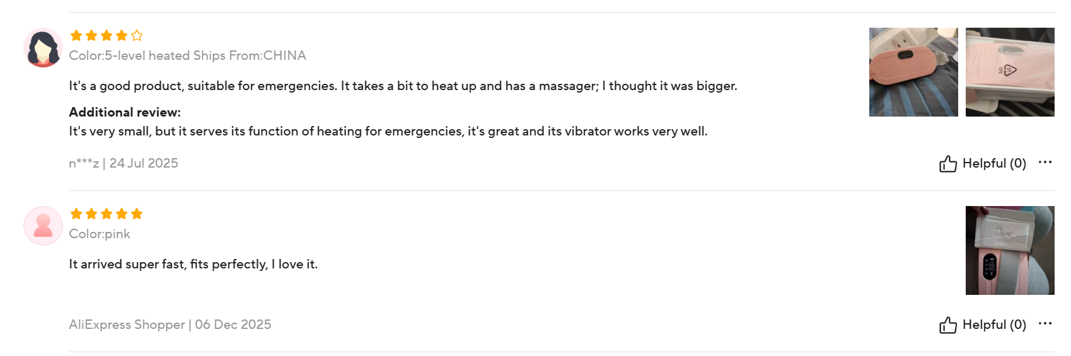Click the five-star rating on pink review
The image size is (1071, 356).
107,214
